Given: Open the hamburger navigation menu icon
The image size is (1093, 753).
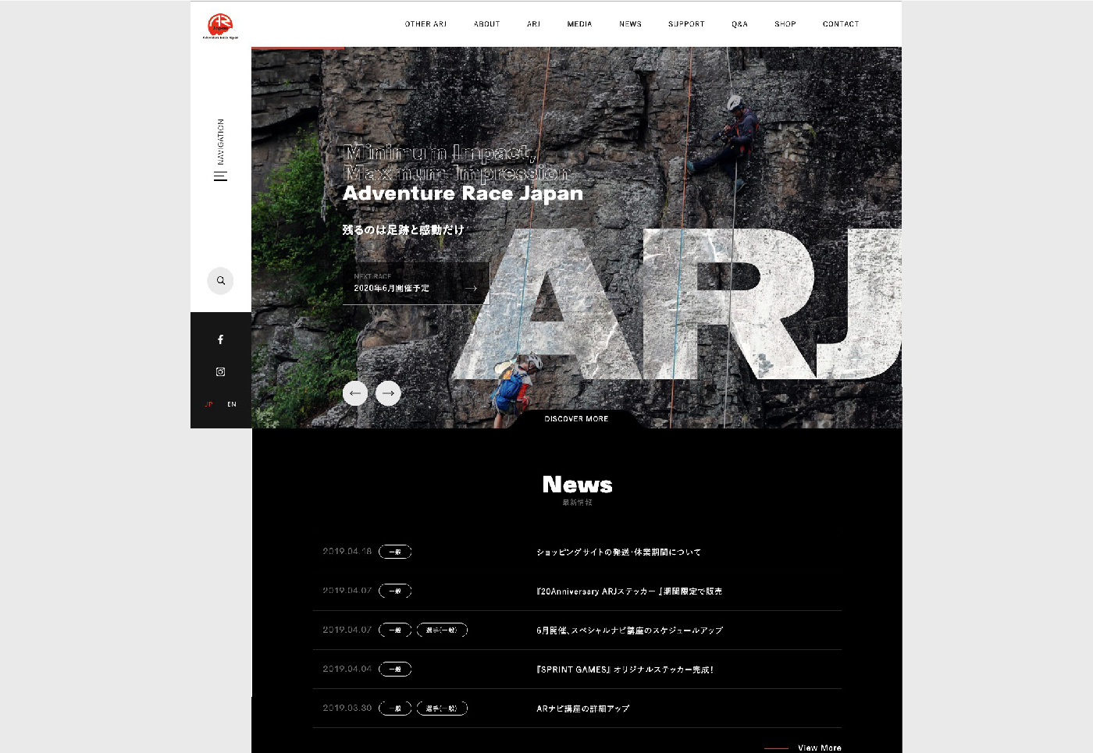Looking at the screenshot, I should [x=221, y=176].
